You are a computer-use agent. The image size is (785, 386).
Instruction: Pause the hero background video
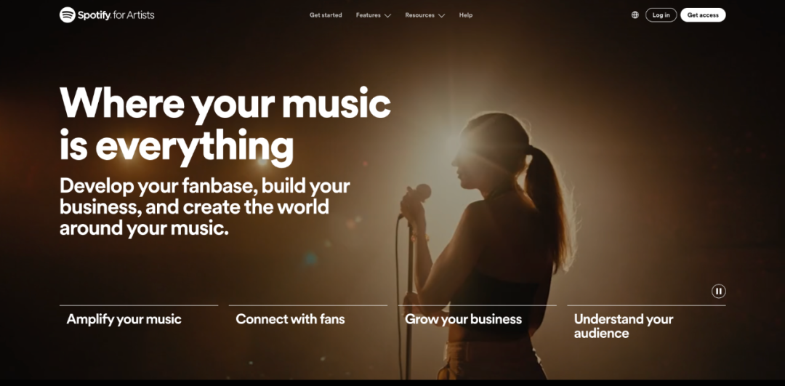pos(718,291)
